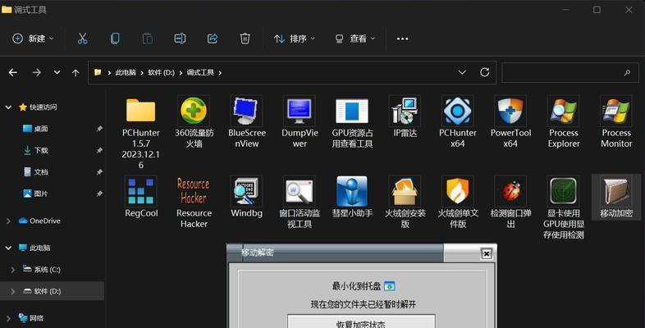Open the more options ellipsis menu
645x328 pixels.
pos(402,39)
